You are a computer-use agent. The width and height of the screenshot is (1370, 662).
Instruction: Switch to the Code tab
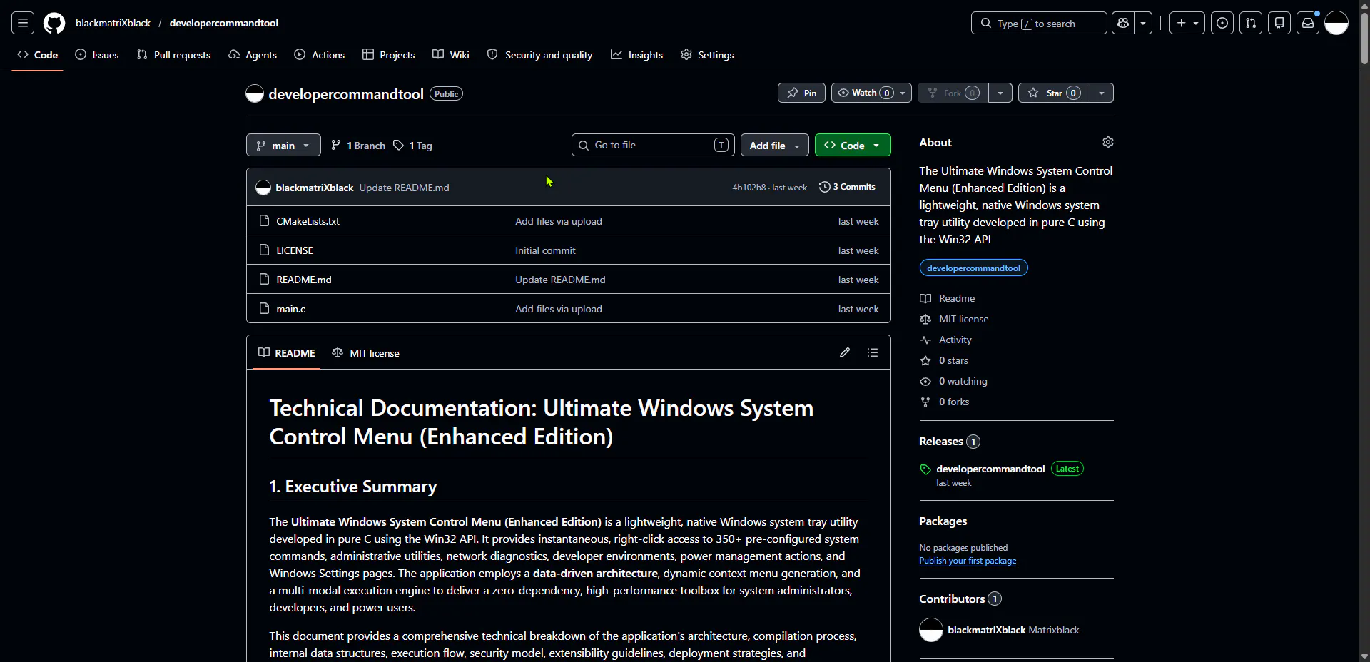37,55
